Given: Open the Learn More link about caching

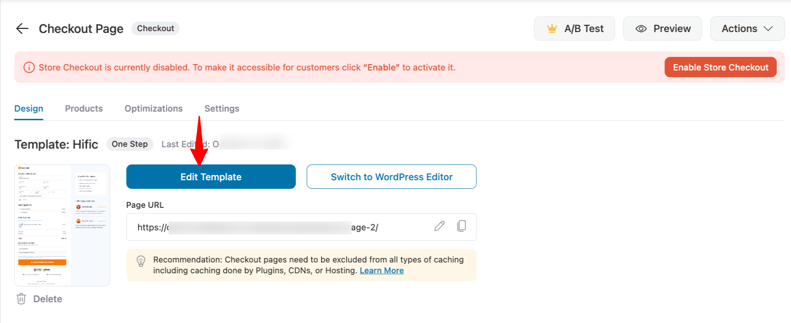Looking at the screenshot, I should click(381, 271).
